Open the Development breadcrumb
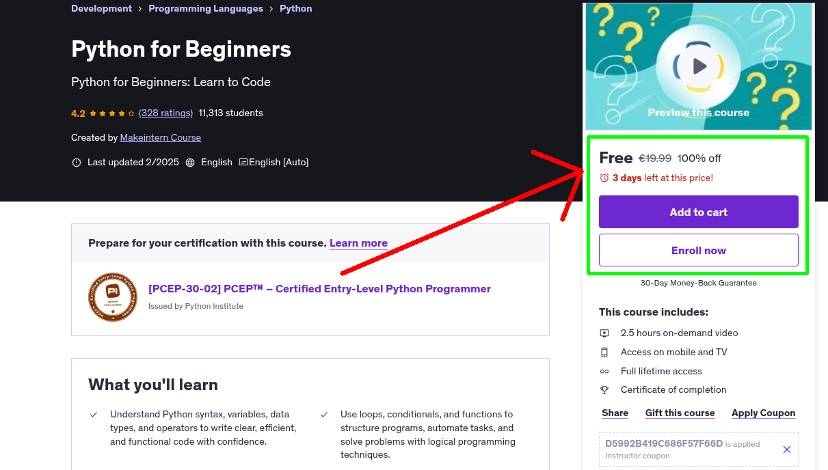This screenshot has width=828, height=470. (x=101, y=8)
